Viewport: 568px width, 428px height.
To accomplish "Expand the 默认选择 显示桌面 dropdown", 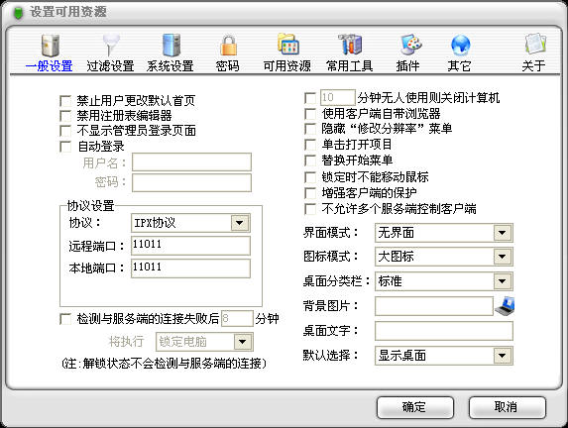I will pos(503,356).
